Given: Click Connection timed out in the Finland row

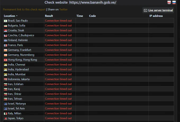Looking at the screenshot, I should coord(58,40).
